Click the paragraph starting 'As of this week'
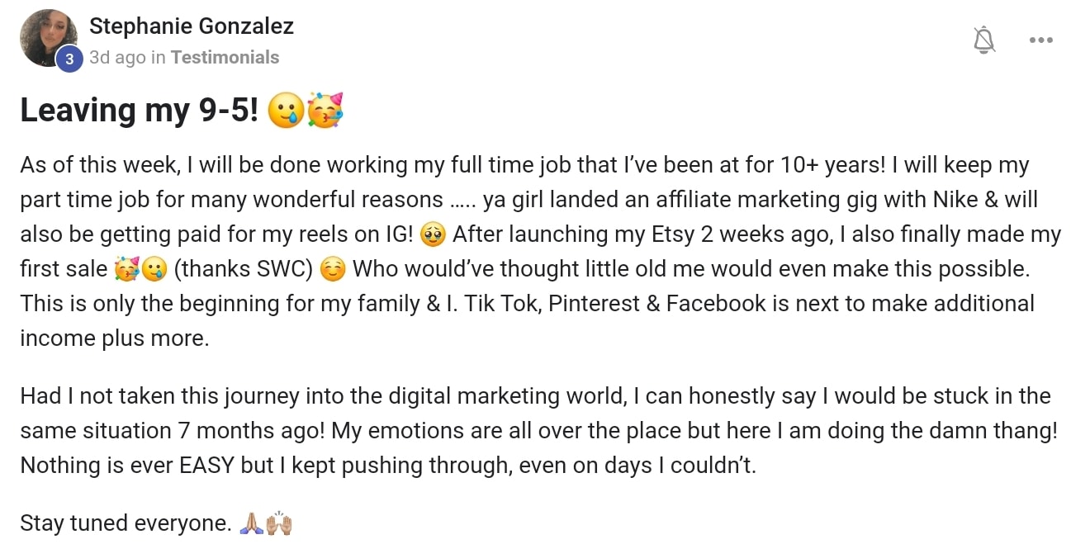 click(x=540, y=251)
